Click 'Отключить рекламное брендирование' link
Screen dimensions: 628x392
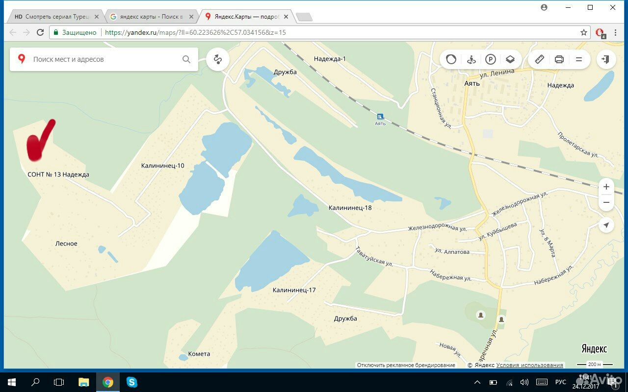(406, 365)
